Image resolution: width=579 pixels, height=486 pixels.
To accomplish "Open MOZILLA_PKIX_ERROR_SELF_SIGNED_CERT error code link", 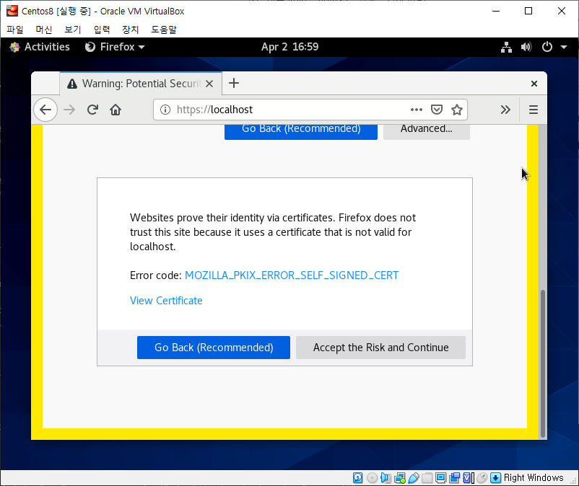I will click(292, 275).
